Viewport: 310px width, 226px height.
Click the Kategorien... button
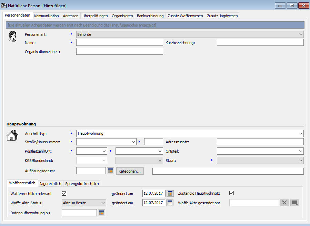point(130,171)
